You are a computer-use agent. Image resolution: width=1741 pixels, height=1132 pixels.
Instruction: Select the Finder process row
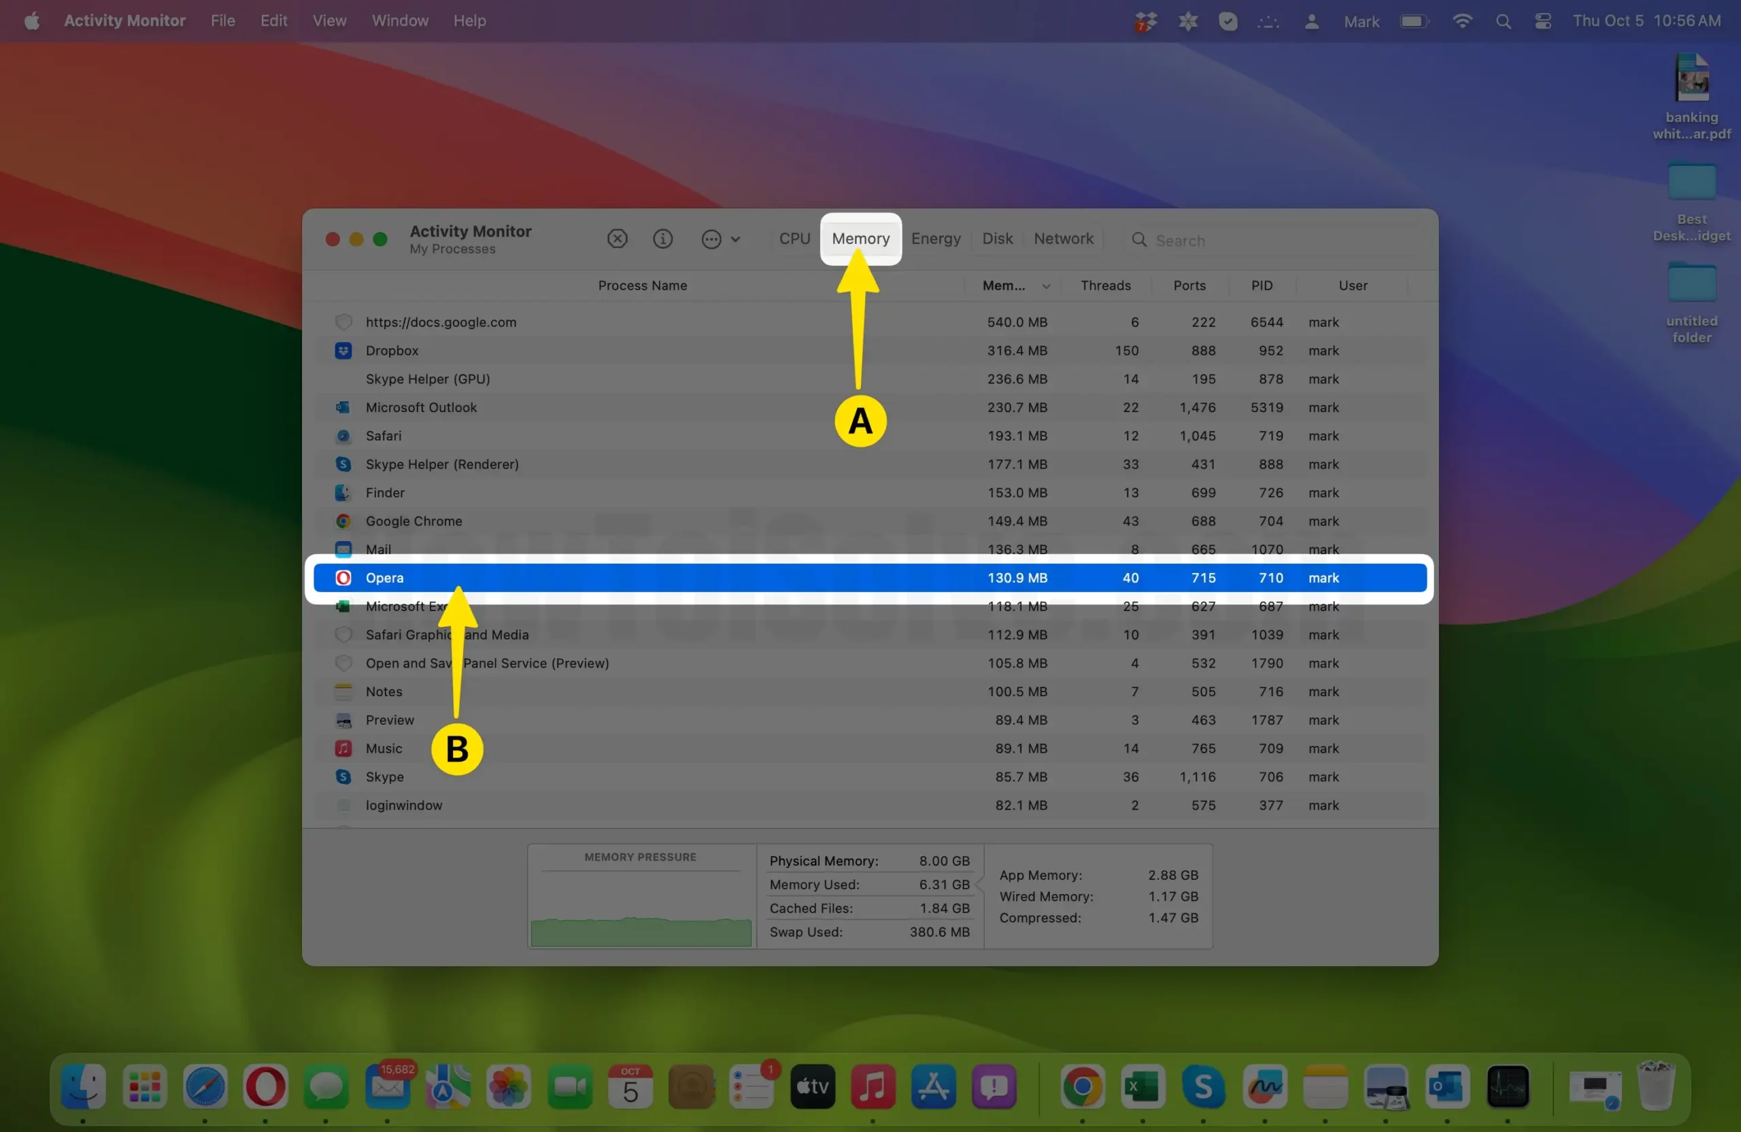tap(870, 493)
